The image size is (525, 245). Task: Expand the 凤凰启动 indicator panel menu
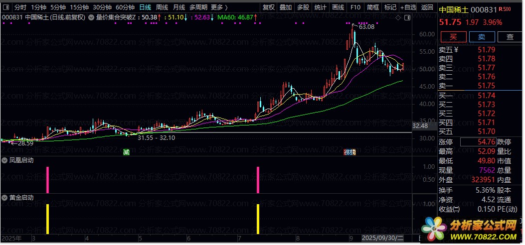pos(4,160)
